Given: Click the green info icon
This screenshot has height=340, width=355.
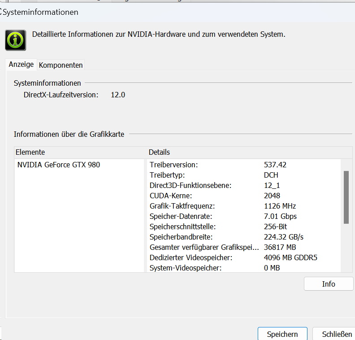Looking at the screenshot, I should click(x=15, y=40).
